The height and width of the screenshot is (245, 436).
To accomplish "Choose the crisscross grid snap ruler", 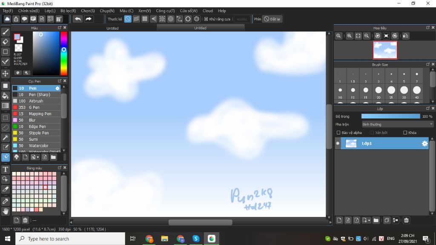I will [145, 19].
